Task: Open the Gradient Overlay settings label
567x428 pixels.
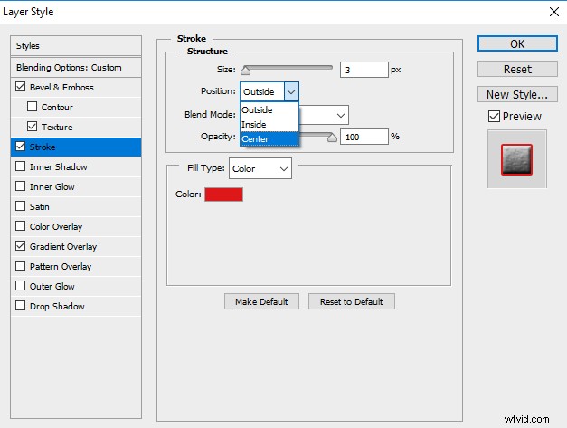Action: pyautogui.click(x=63, y=246)
